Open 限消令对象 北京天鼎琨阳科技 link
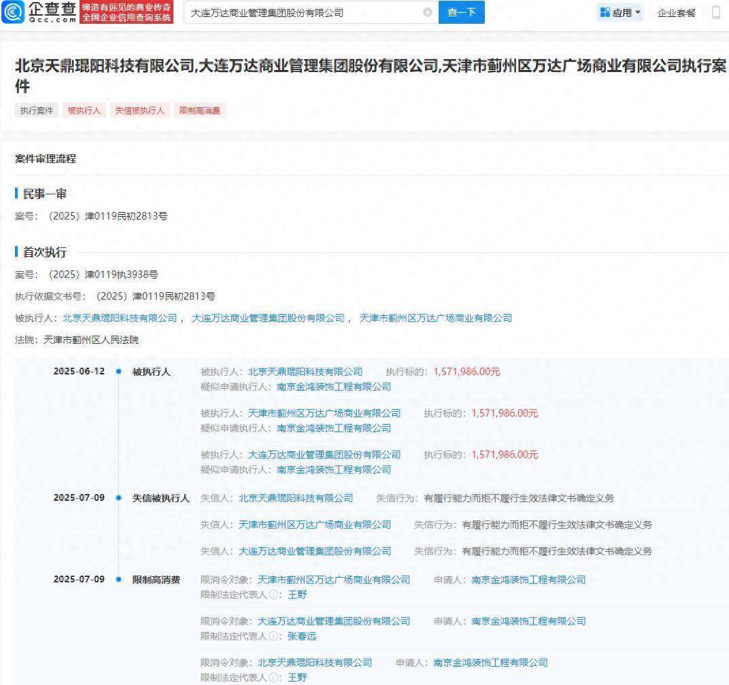Image resolution: width=729 pixels, height=685 pixels. pyautogui.click(x=315, y=663)
